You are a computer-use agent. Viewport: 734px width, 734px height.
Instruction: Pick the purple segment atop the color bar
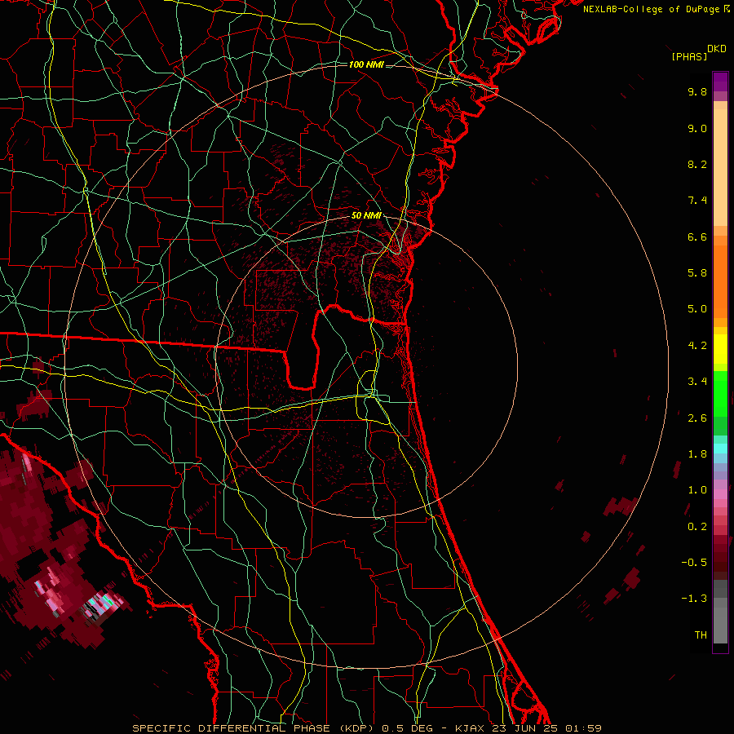pos(720,82)
